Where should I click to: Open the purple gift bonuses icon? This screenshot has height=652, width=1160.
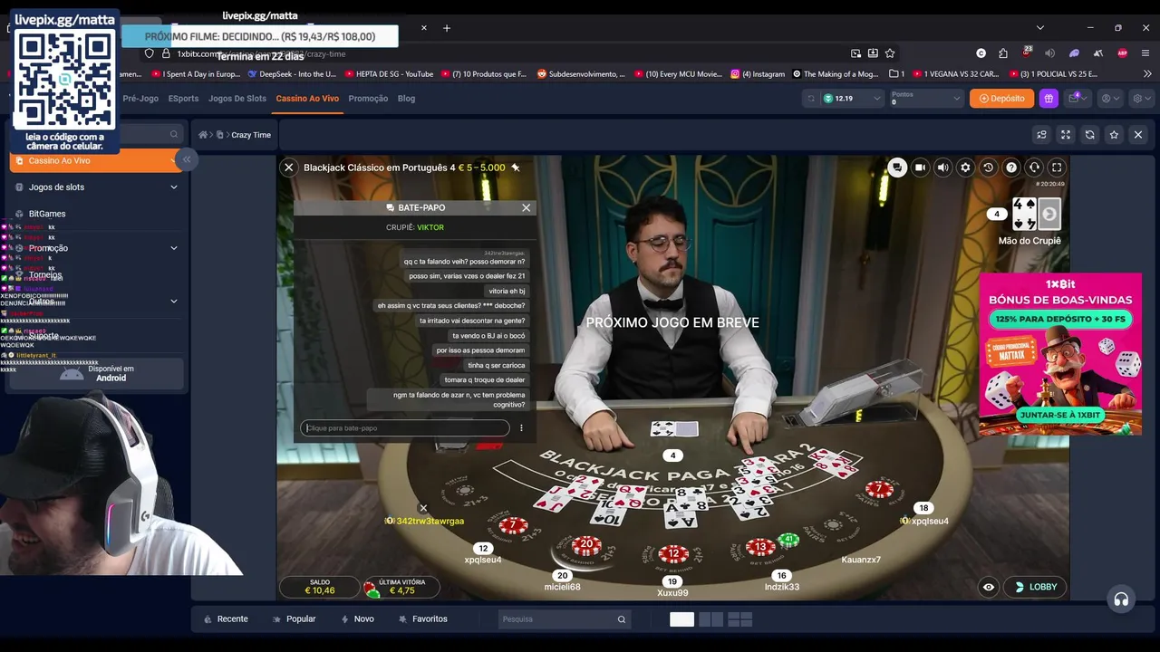point(1049,98)
